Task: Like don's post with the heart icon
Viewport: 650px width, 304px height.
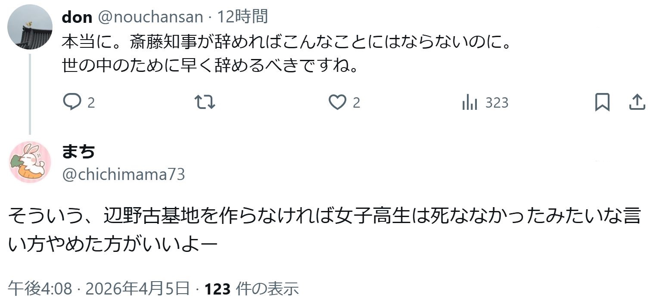Action: pyautogui.click(x=337, y=102)
